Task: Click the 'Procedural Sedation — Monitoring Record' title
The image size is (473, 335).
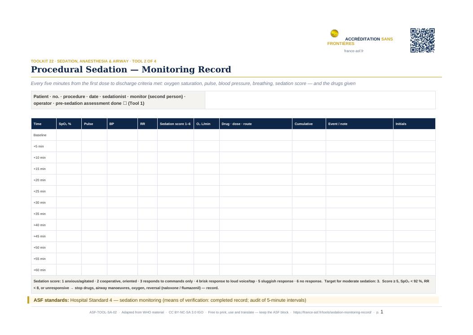Action: pyautogui.click(x=131, y=70)
